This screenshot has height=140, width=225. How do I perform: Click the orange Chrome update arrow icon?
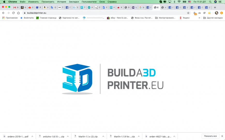(x=222, y=13)
